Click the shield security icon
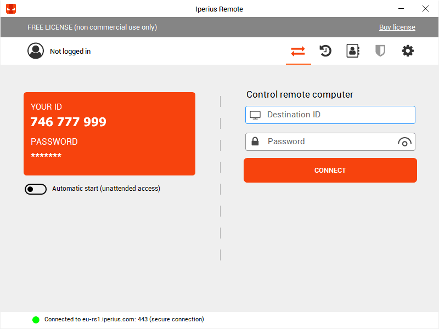439x329 pixels. pyautogui.click(x=380, y=51)
